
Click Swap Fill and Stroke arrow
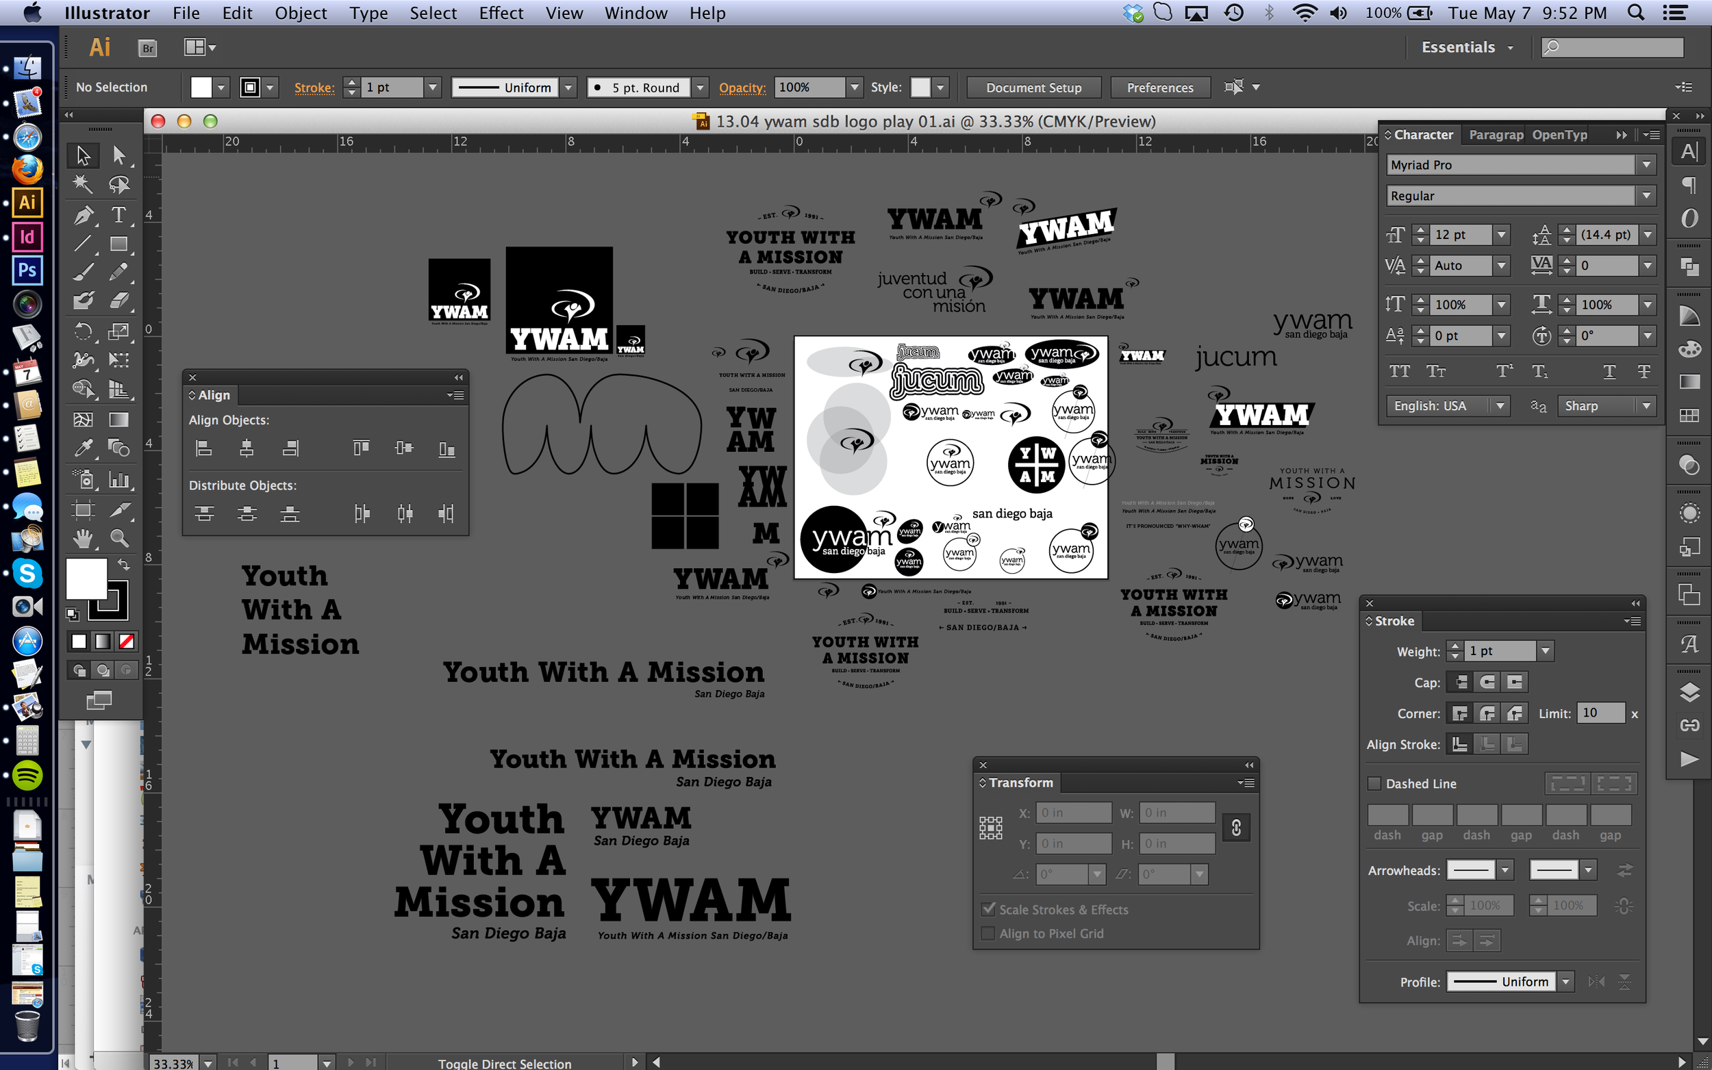124,564
